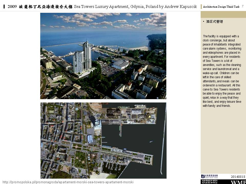
Task: Click the description paragraph about concierge facility
Action: pyautogui.click(x=222, y=71)
